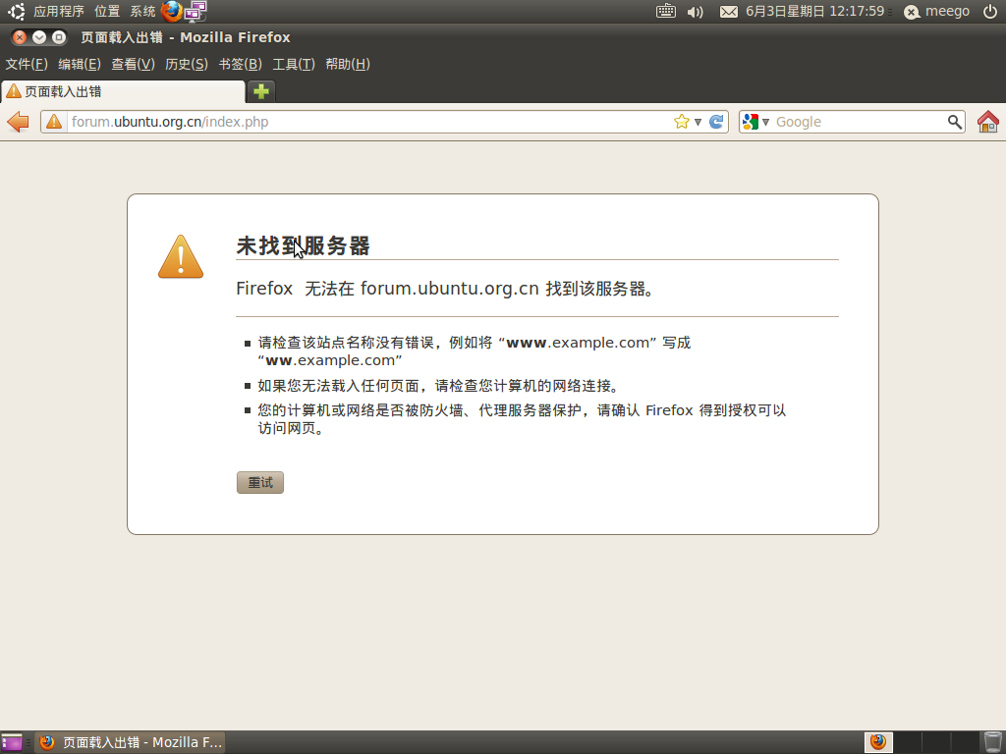
Task: Expand the search engine selector dropdown arrow
Action: click(765, 122)
